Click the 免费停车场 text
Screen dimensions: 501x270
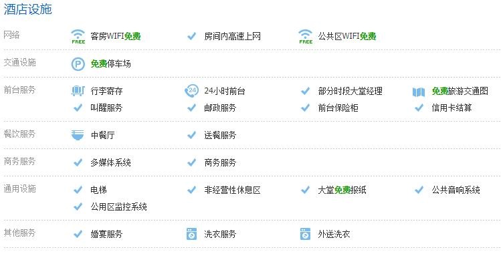(110, 64)
